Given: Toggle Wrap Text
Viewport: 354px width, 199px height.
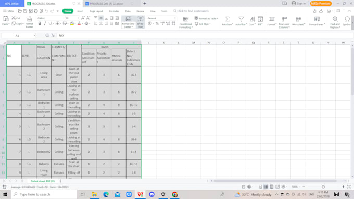Looking at the screenshot, I should 140,22.
